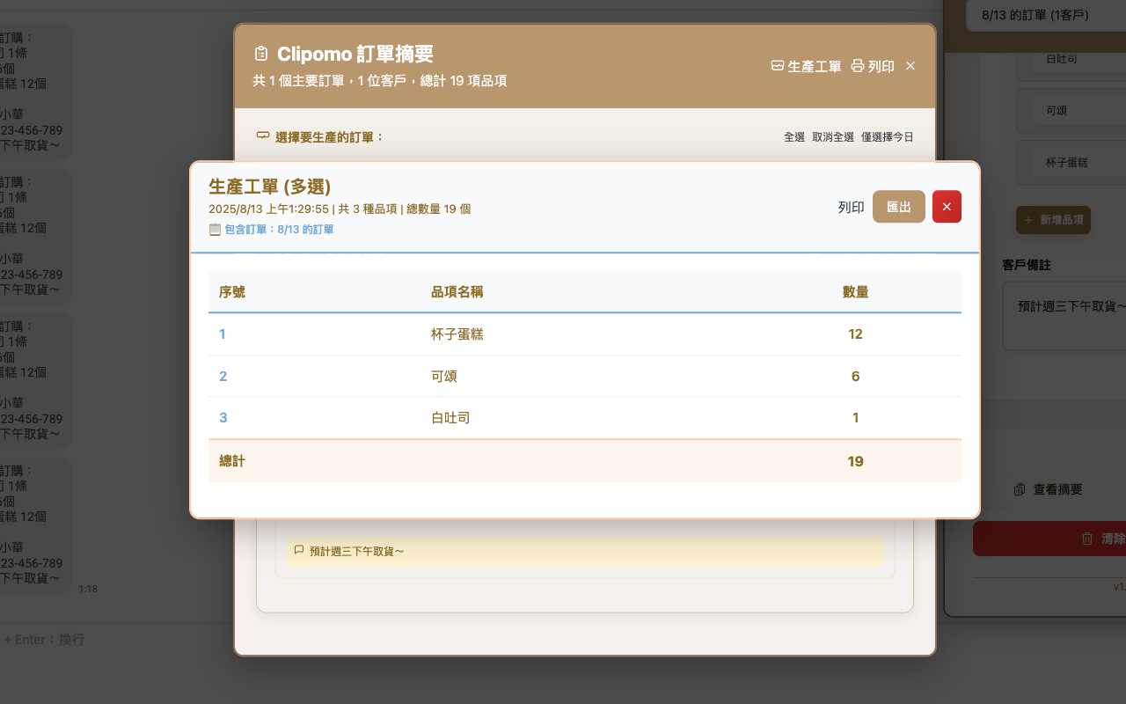Click the label icon beside 選擇要生產的訂單
This screenshot has width=1126, height=704.
pos(262,136)
